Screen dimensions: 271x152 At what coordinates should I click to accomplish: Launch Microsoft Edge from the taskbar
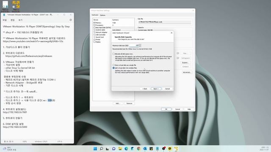pyautogui.click(x=126, y=149)
